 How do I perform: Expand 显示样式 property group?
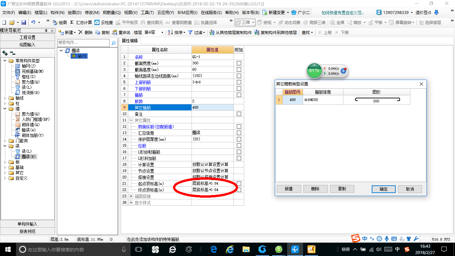coord(131,202)
